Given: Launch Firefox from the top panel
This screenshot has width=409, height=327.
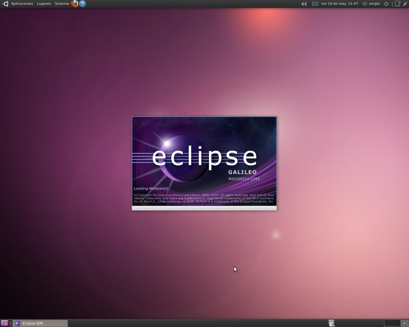Looking at the screenshot, I should 75,4.
